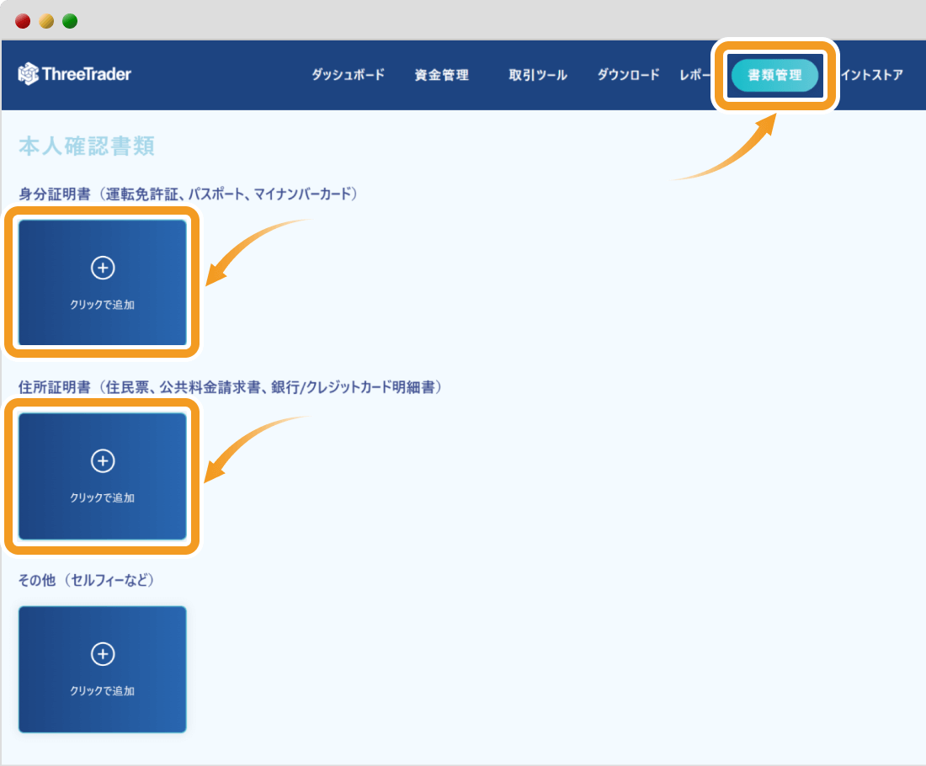Click the plus icon under 住所証明書

103,460
